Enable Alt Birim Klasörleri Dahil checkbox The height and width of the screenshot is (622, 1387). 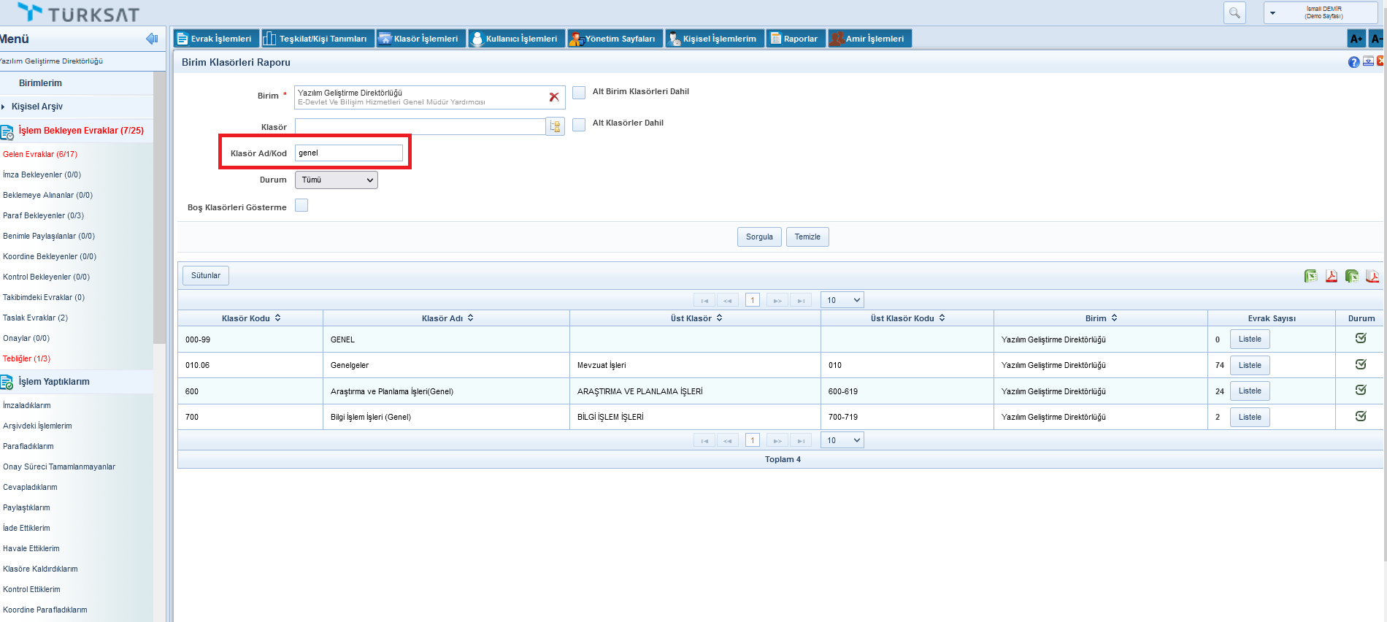(579, 93)
